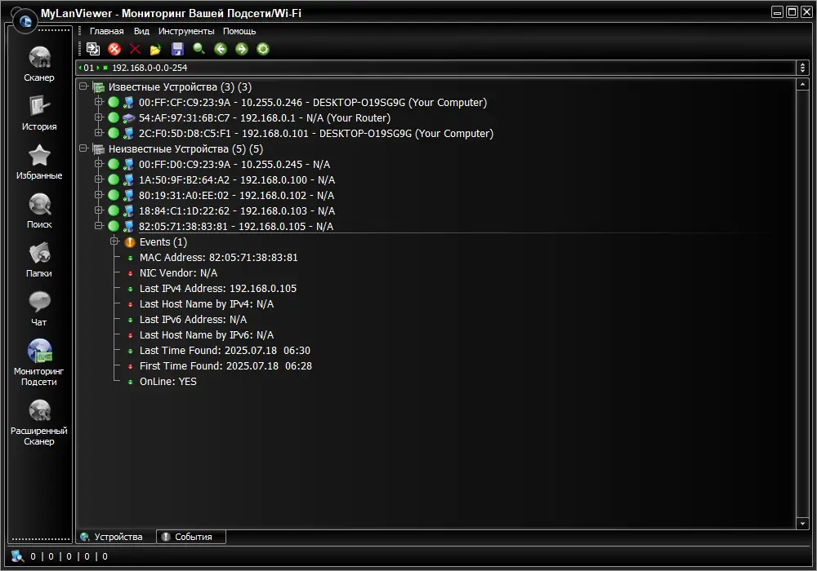817x571 pixels.
Task: Click the vertical scrollbar of the device tree
Action: click(x=801, y=302)
